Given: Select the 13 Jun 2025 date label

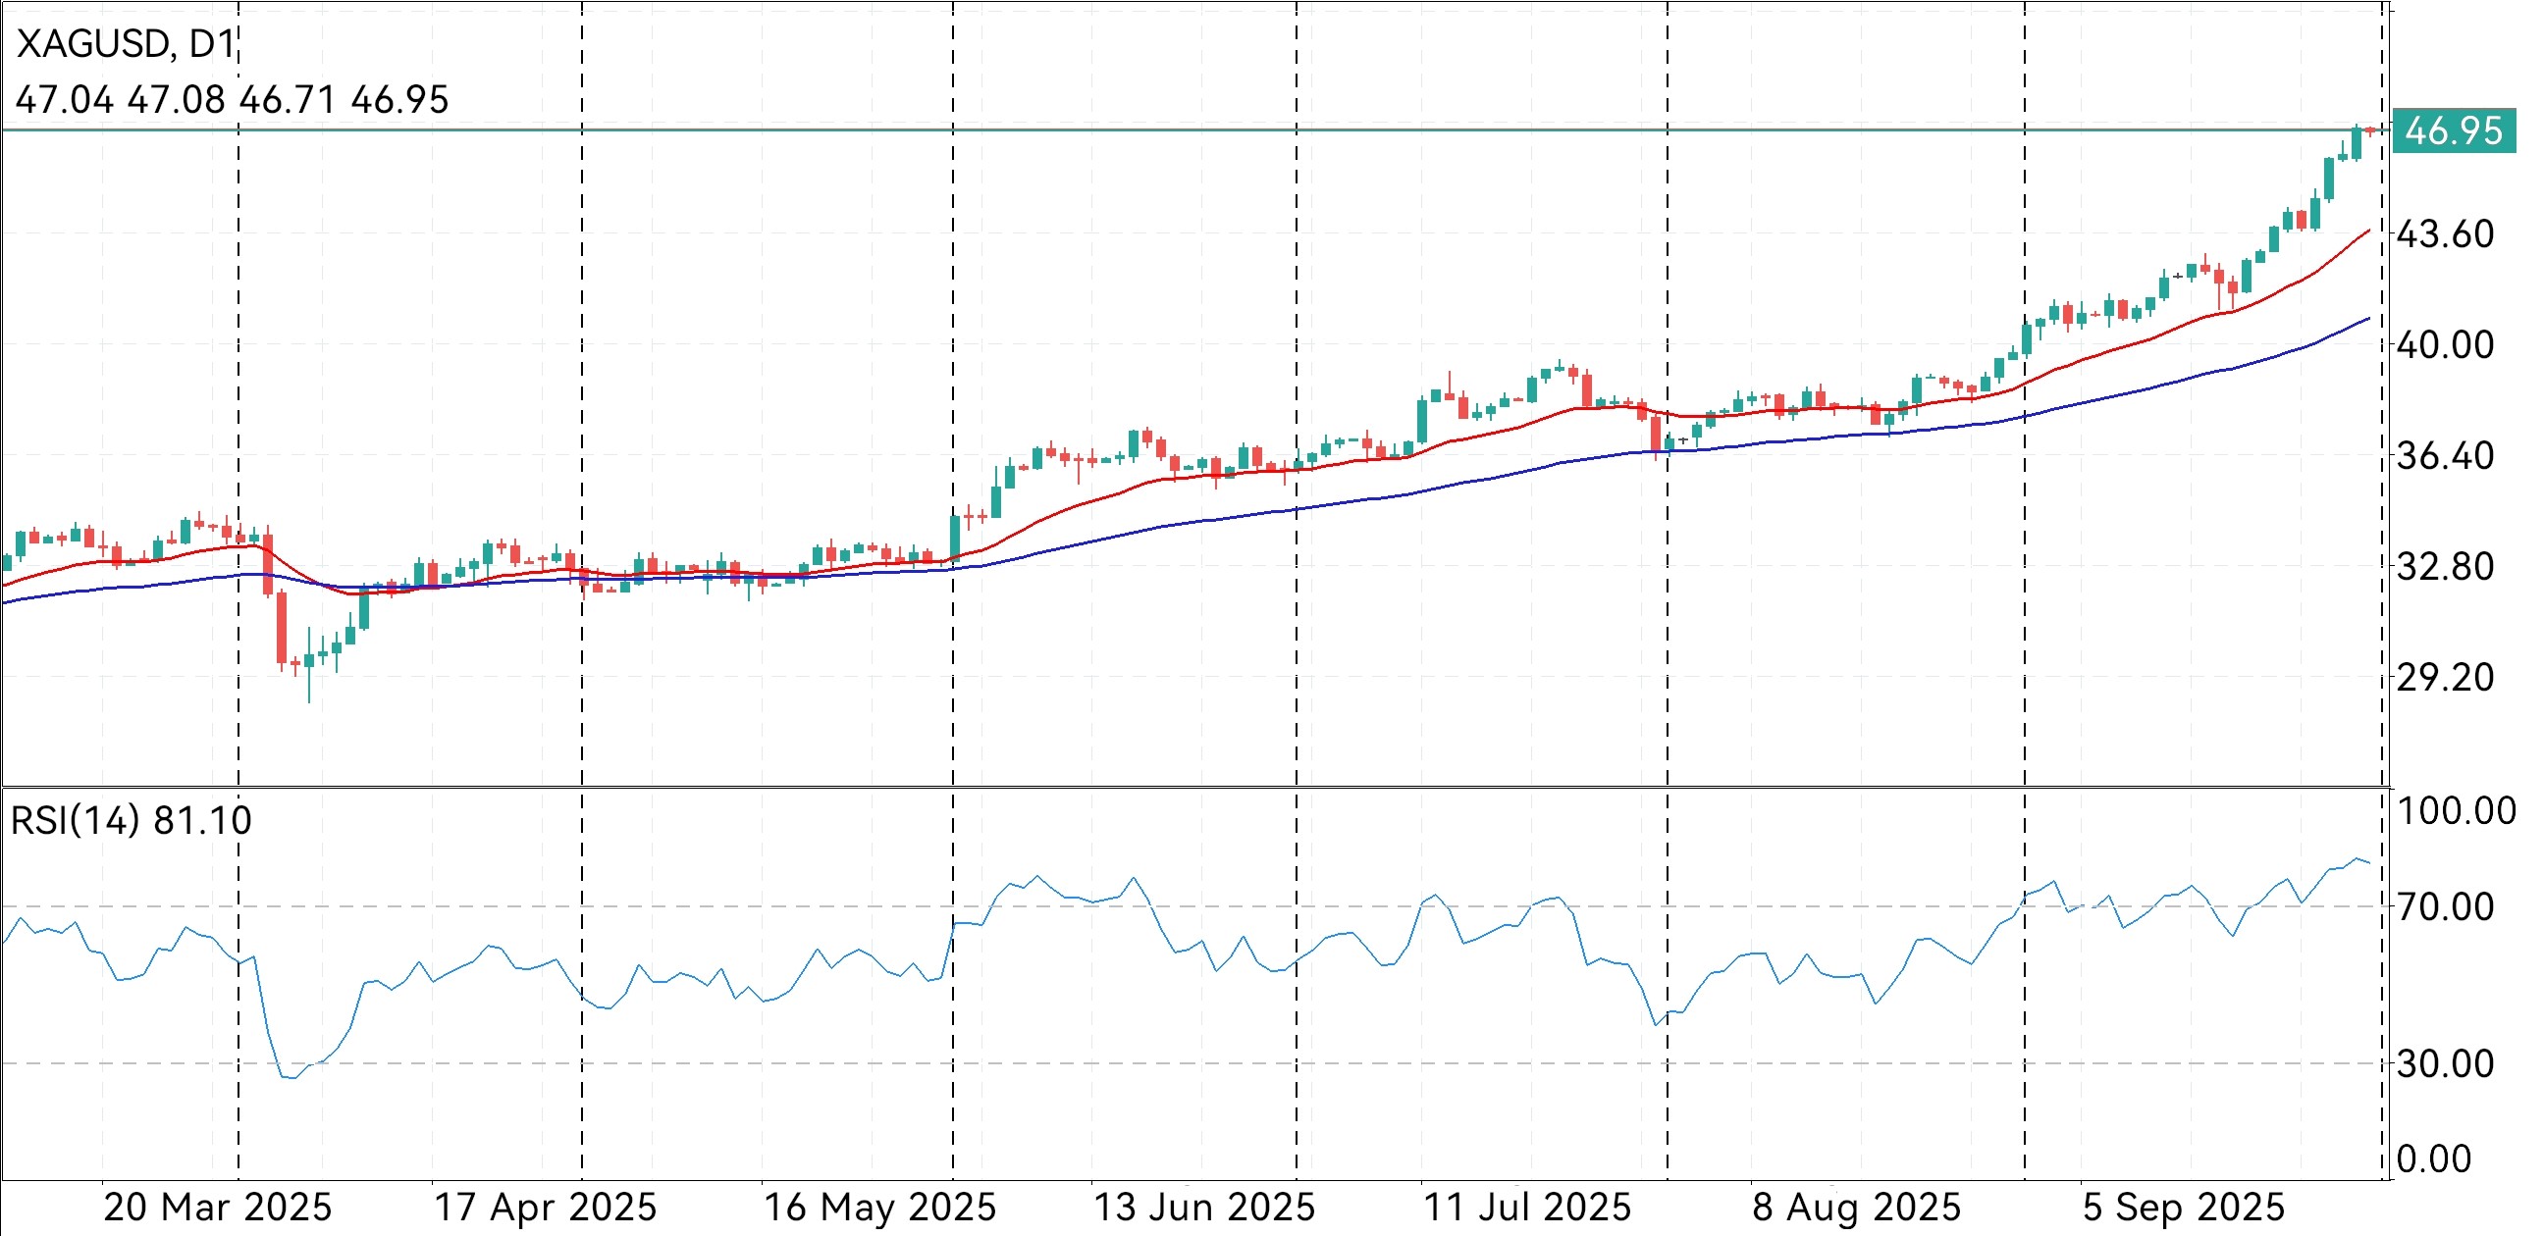Looking at the screenshot, I should (1204, 1208).
